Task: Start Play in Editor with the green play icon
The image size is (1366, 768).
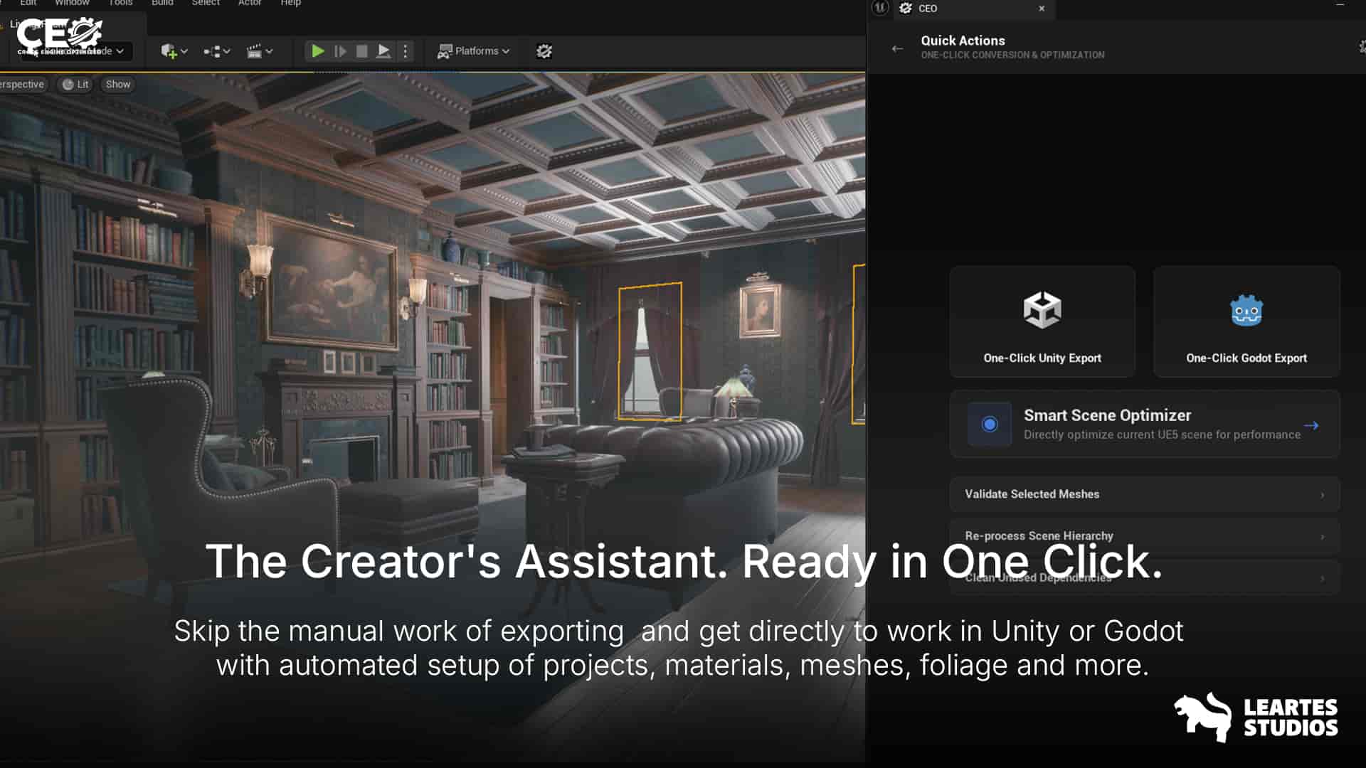Action: [x=318, y=51]
